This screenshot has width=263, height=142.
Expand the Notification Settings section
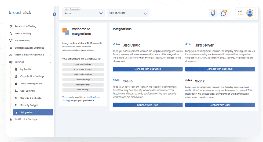tap(30, 119)
